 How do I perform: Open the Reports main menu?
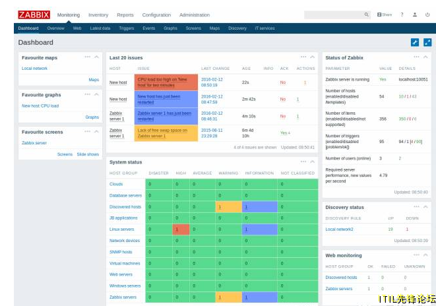pos(125,15)
